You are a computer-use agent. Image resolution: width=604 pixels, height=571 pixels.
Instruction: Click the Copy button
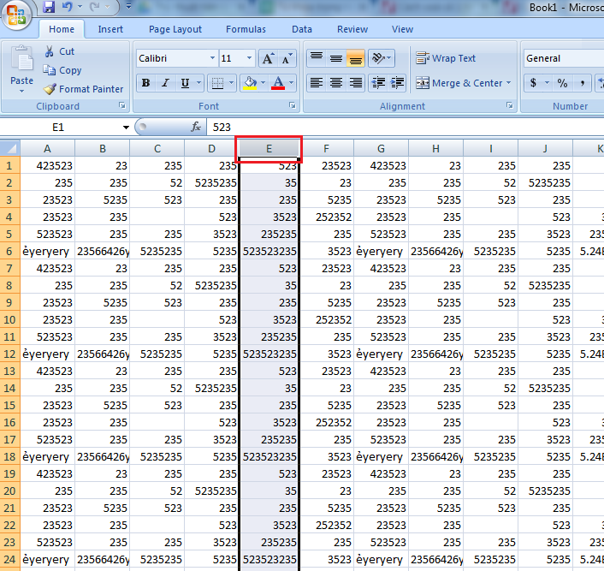62,70
